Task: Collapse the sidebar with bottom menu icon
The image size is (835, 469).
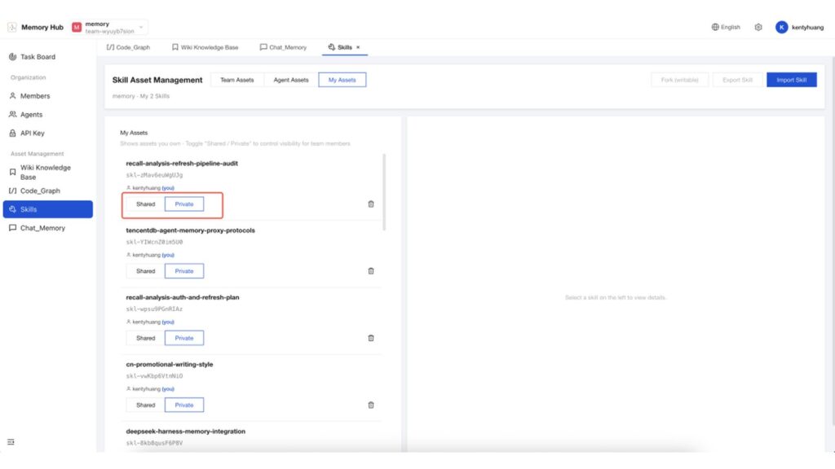Action: click(x=11, y=442)
